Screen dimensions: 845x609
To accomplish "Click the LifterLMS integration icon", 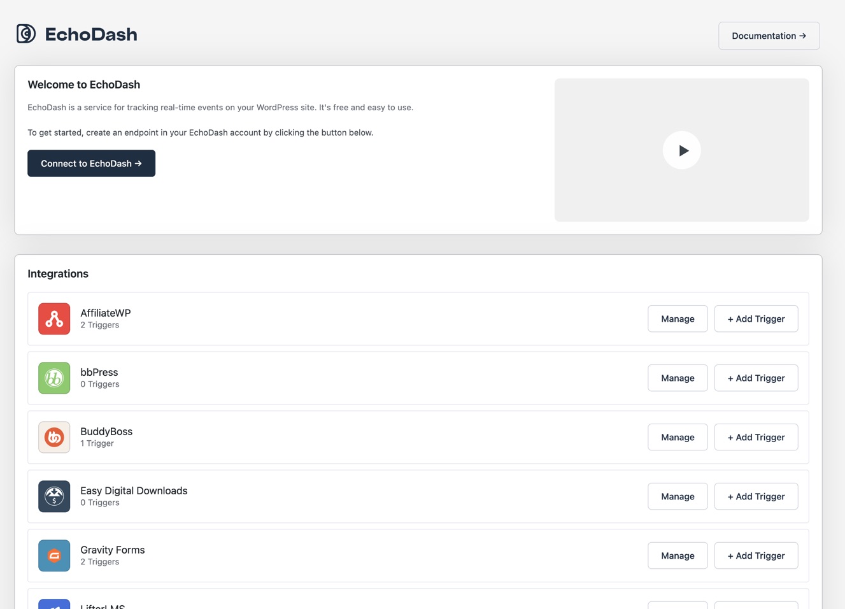I will 53,604.
